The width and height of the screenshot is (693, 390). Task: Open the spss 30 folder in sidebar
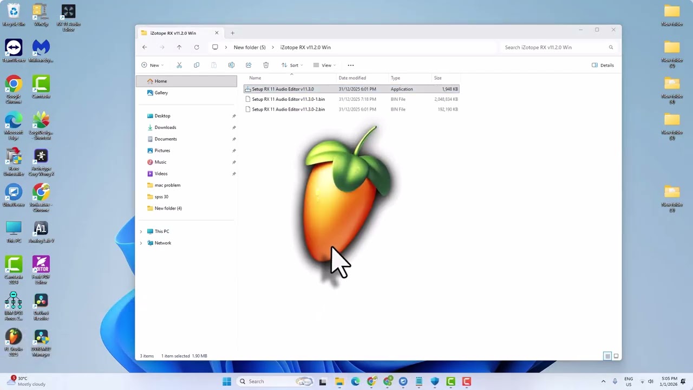coord(186,197)
